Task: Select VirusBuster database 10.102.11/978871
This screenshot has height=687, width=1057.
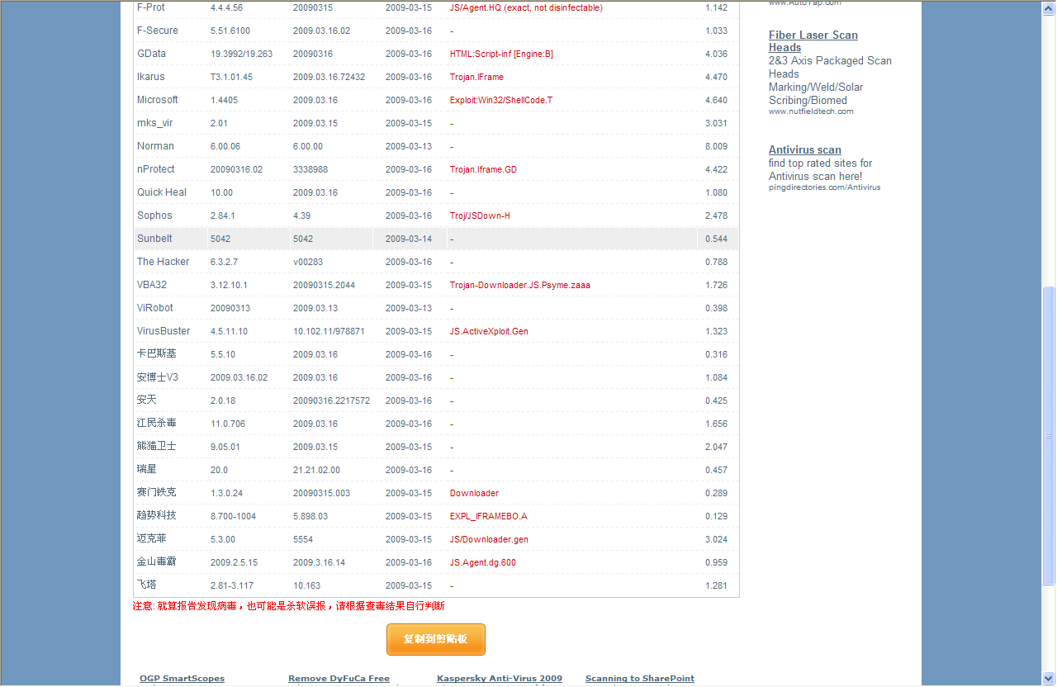Action: (329, 331)
